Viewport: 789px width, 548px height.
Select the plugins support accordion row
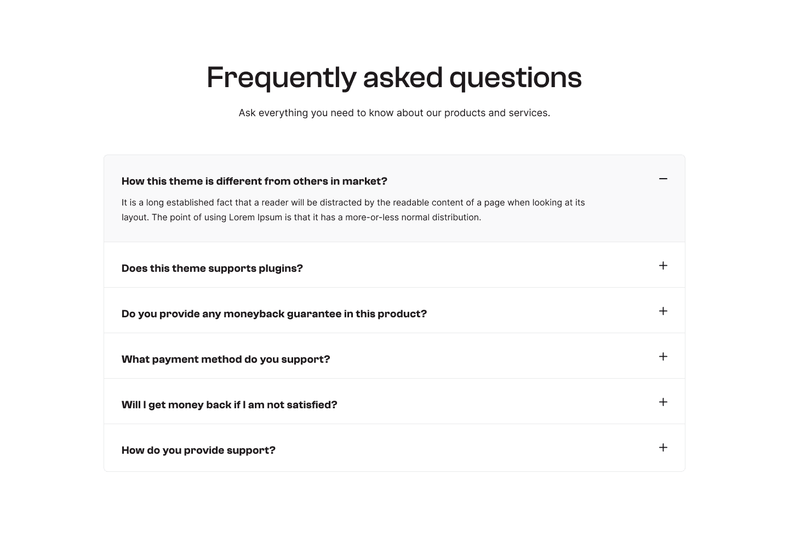click(395, 265)
